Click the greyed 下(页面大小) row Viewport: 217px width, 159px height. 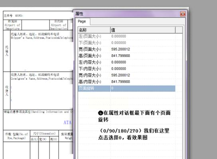[x=126, y=43]
